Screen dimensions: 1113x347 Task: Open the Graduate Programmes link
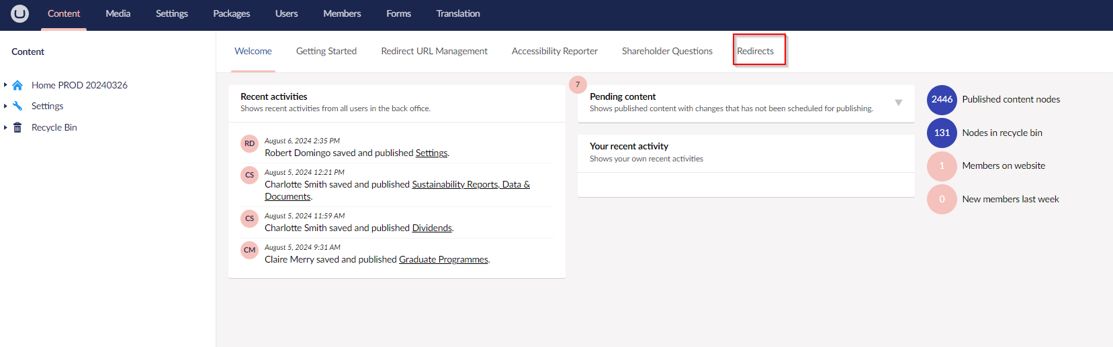click(443, 259)
